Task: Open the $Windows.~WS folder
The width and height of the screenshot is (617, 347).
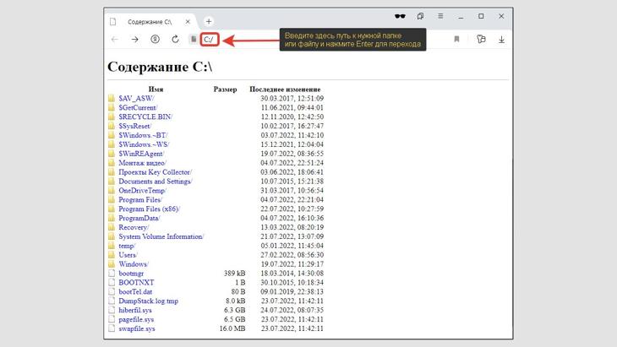Action: click(x=144, y=144)
